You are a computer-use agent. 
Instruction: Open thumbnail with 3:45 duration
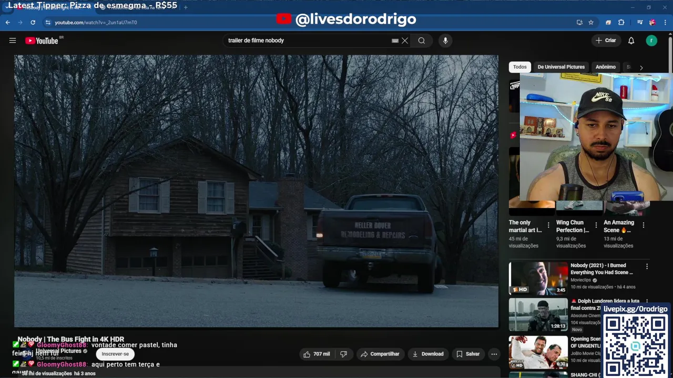538,278
